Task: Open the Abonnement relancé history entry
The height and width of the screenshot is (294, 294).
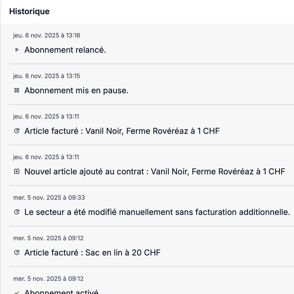Action: pos(65,50)
